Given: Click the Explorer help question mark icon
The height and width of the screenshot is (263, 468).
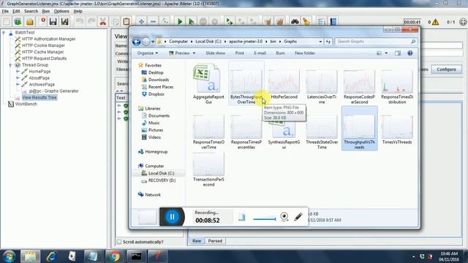Looking at the screenshot, I should point(410,53).
